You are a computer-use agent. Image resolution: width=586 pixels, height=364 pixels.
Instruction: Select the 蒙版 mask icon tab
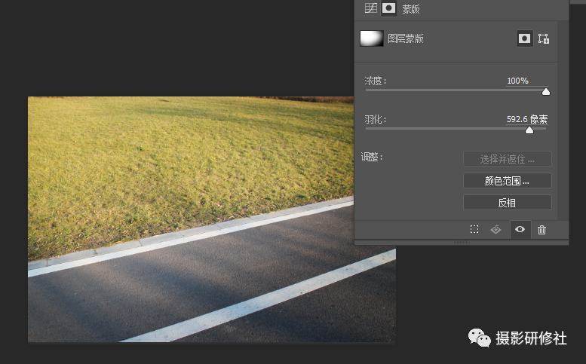(388, 8)
